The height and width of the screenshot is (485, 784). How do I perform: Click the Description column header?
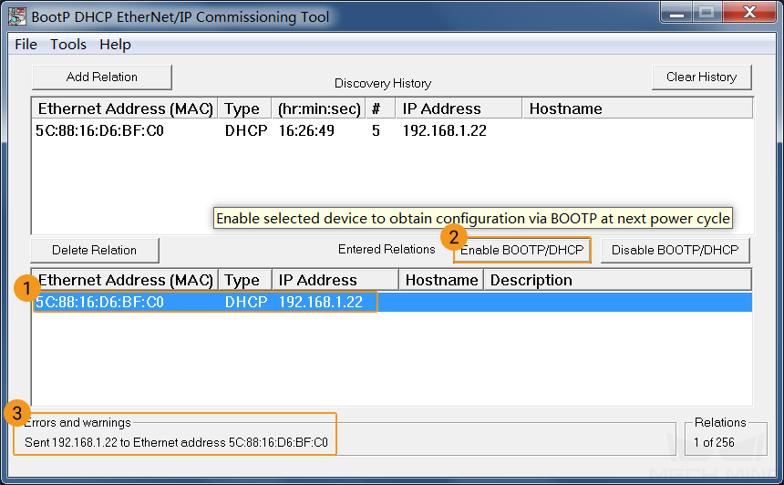tap(617, 280)
